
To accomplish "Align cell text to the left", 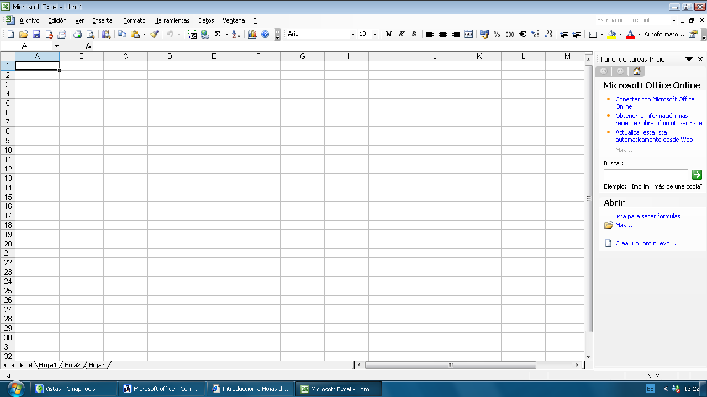I will tap(430, 34).
